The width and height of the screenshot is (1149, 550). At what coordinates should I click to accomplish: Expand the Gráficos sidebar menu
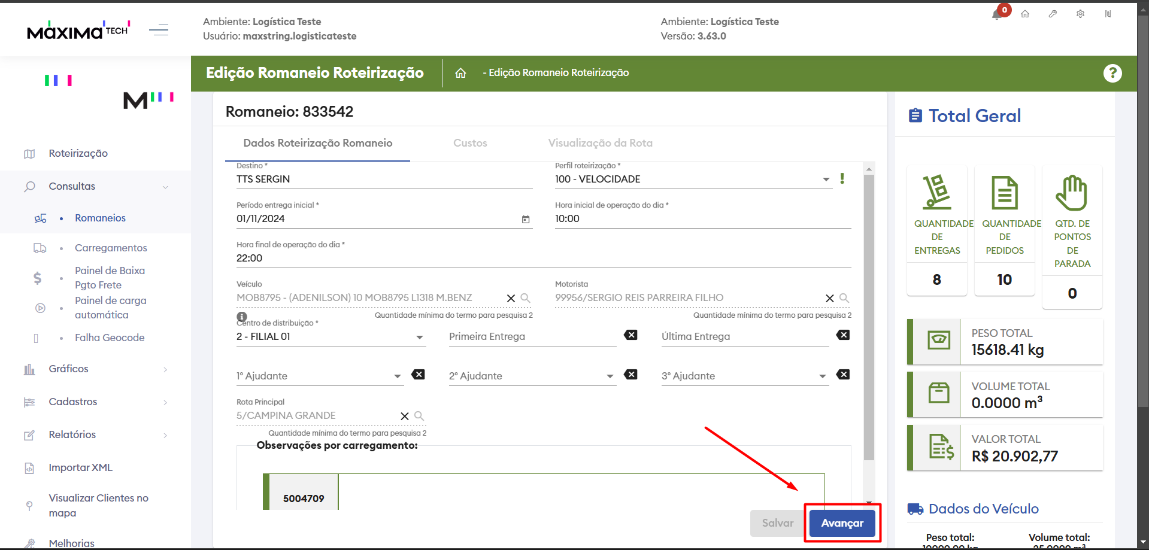pos(69,369)
